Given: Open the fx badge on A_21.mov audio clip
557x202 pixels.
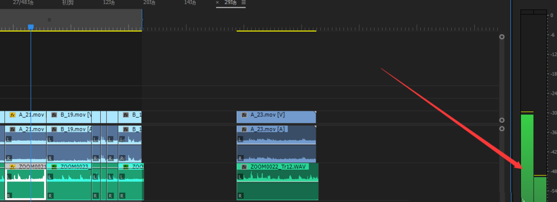Looking at the screenshot, I should coord(12,129).
